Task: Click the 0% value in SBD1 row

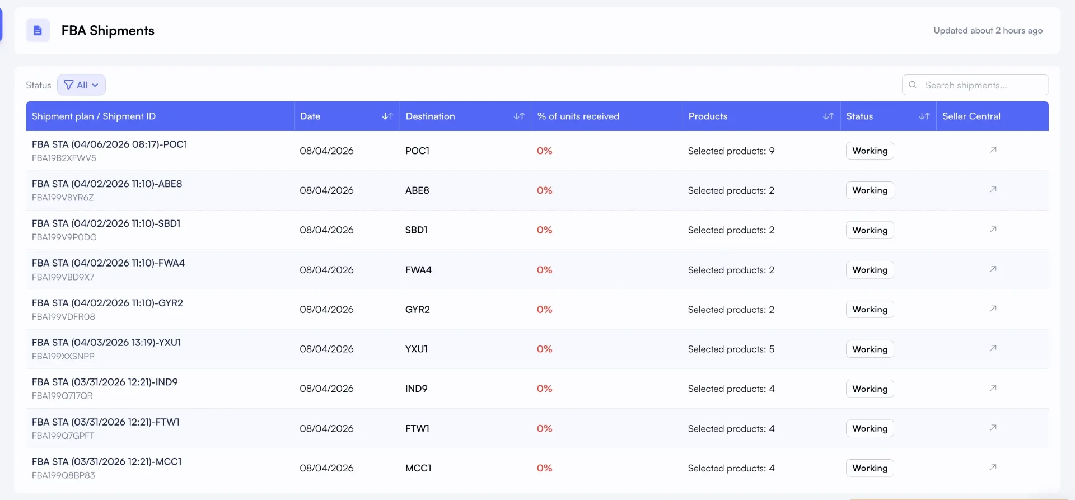Action: 544,230
